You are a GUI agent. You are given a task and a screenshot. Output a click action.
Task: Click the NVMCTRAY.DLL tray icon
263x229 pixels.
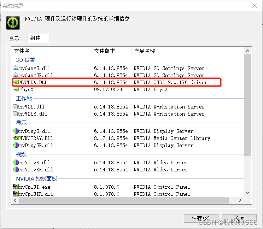point(16,138)
